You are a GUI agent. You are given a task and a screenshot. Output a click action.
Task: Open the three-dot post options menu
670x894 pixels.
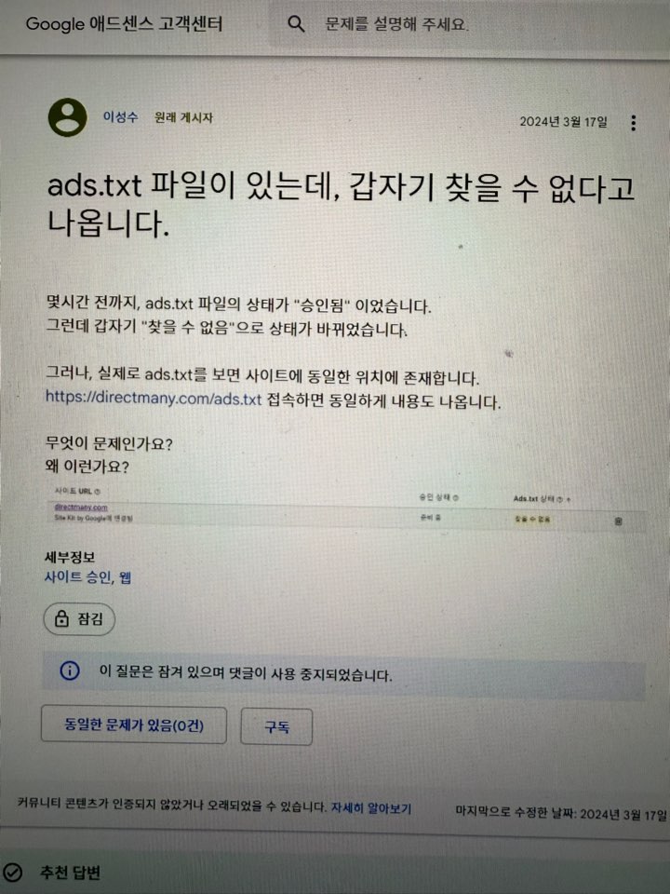tap(633, 123)
